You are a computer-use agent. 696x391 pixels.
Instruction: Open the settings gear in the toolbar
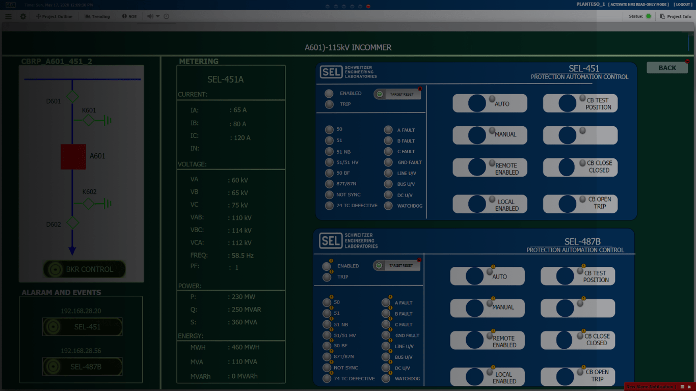[x=23, y=16]
